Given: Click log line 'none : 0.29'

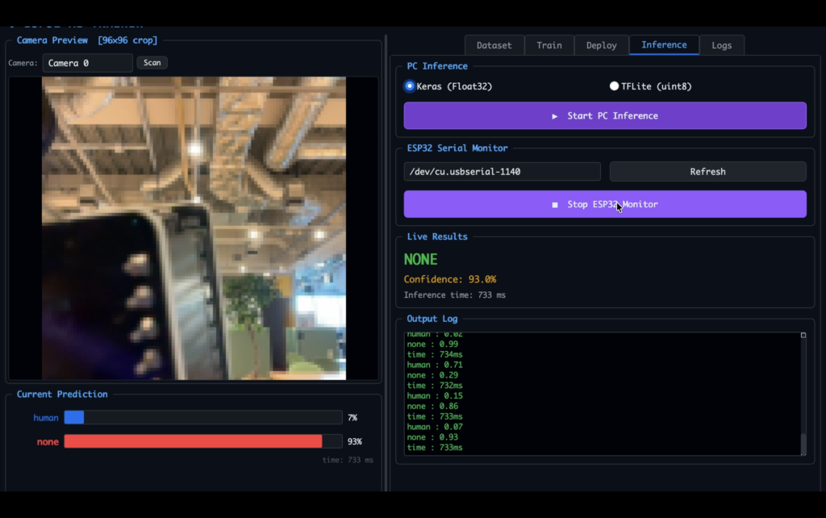Looking at the screenshot, I should [432, 375].
